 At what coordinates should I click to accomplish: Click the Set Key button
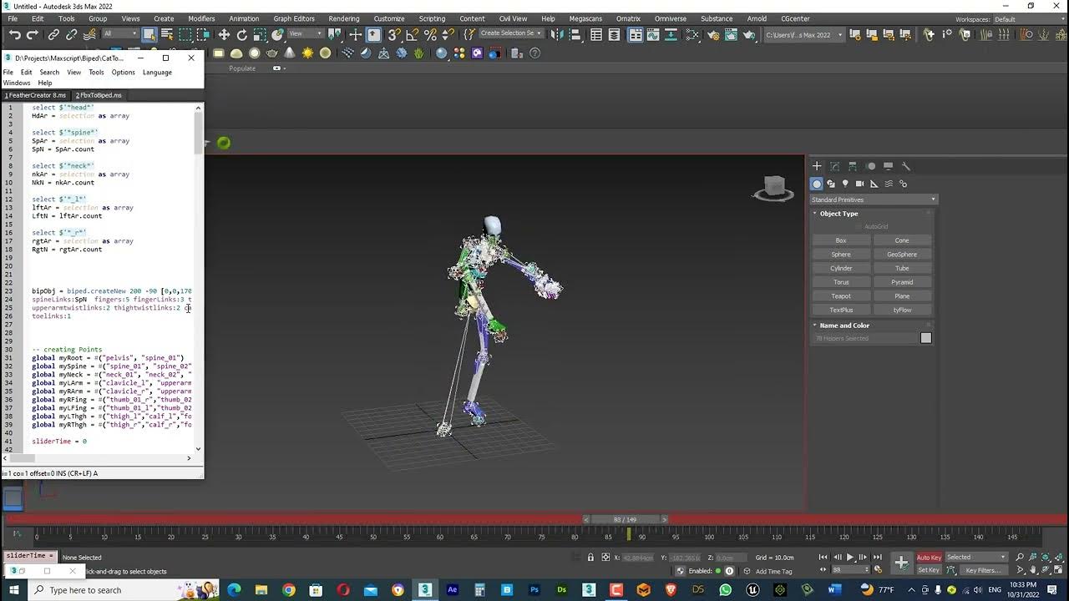point(929,570)
